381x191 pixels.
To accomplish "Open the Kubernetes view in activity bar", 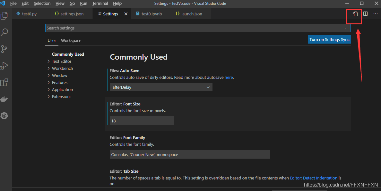I will click(x=4, y=116).
